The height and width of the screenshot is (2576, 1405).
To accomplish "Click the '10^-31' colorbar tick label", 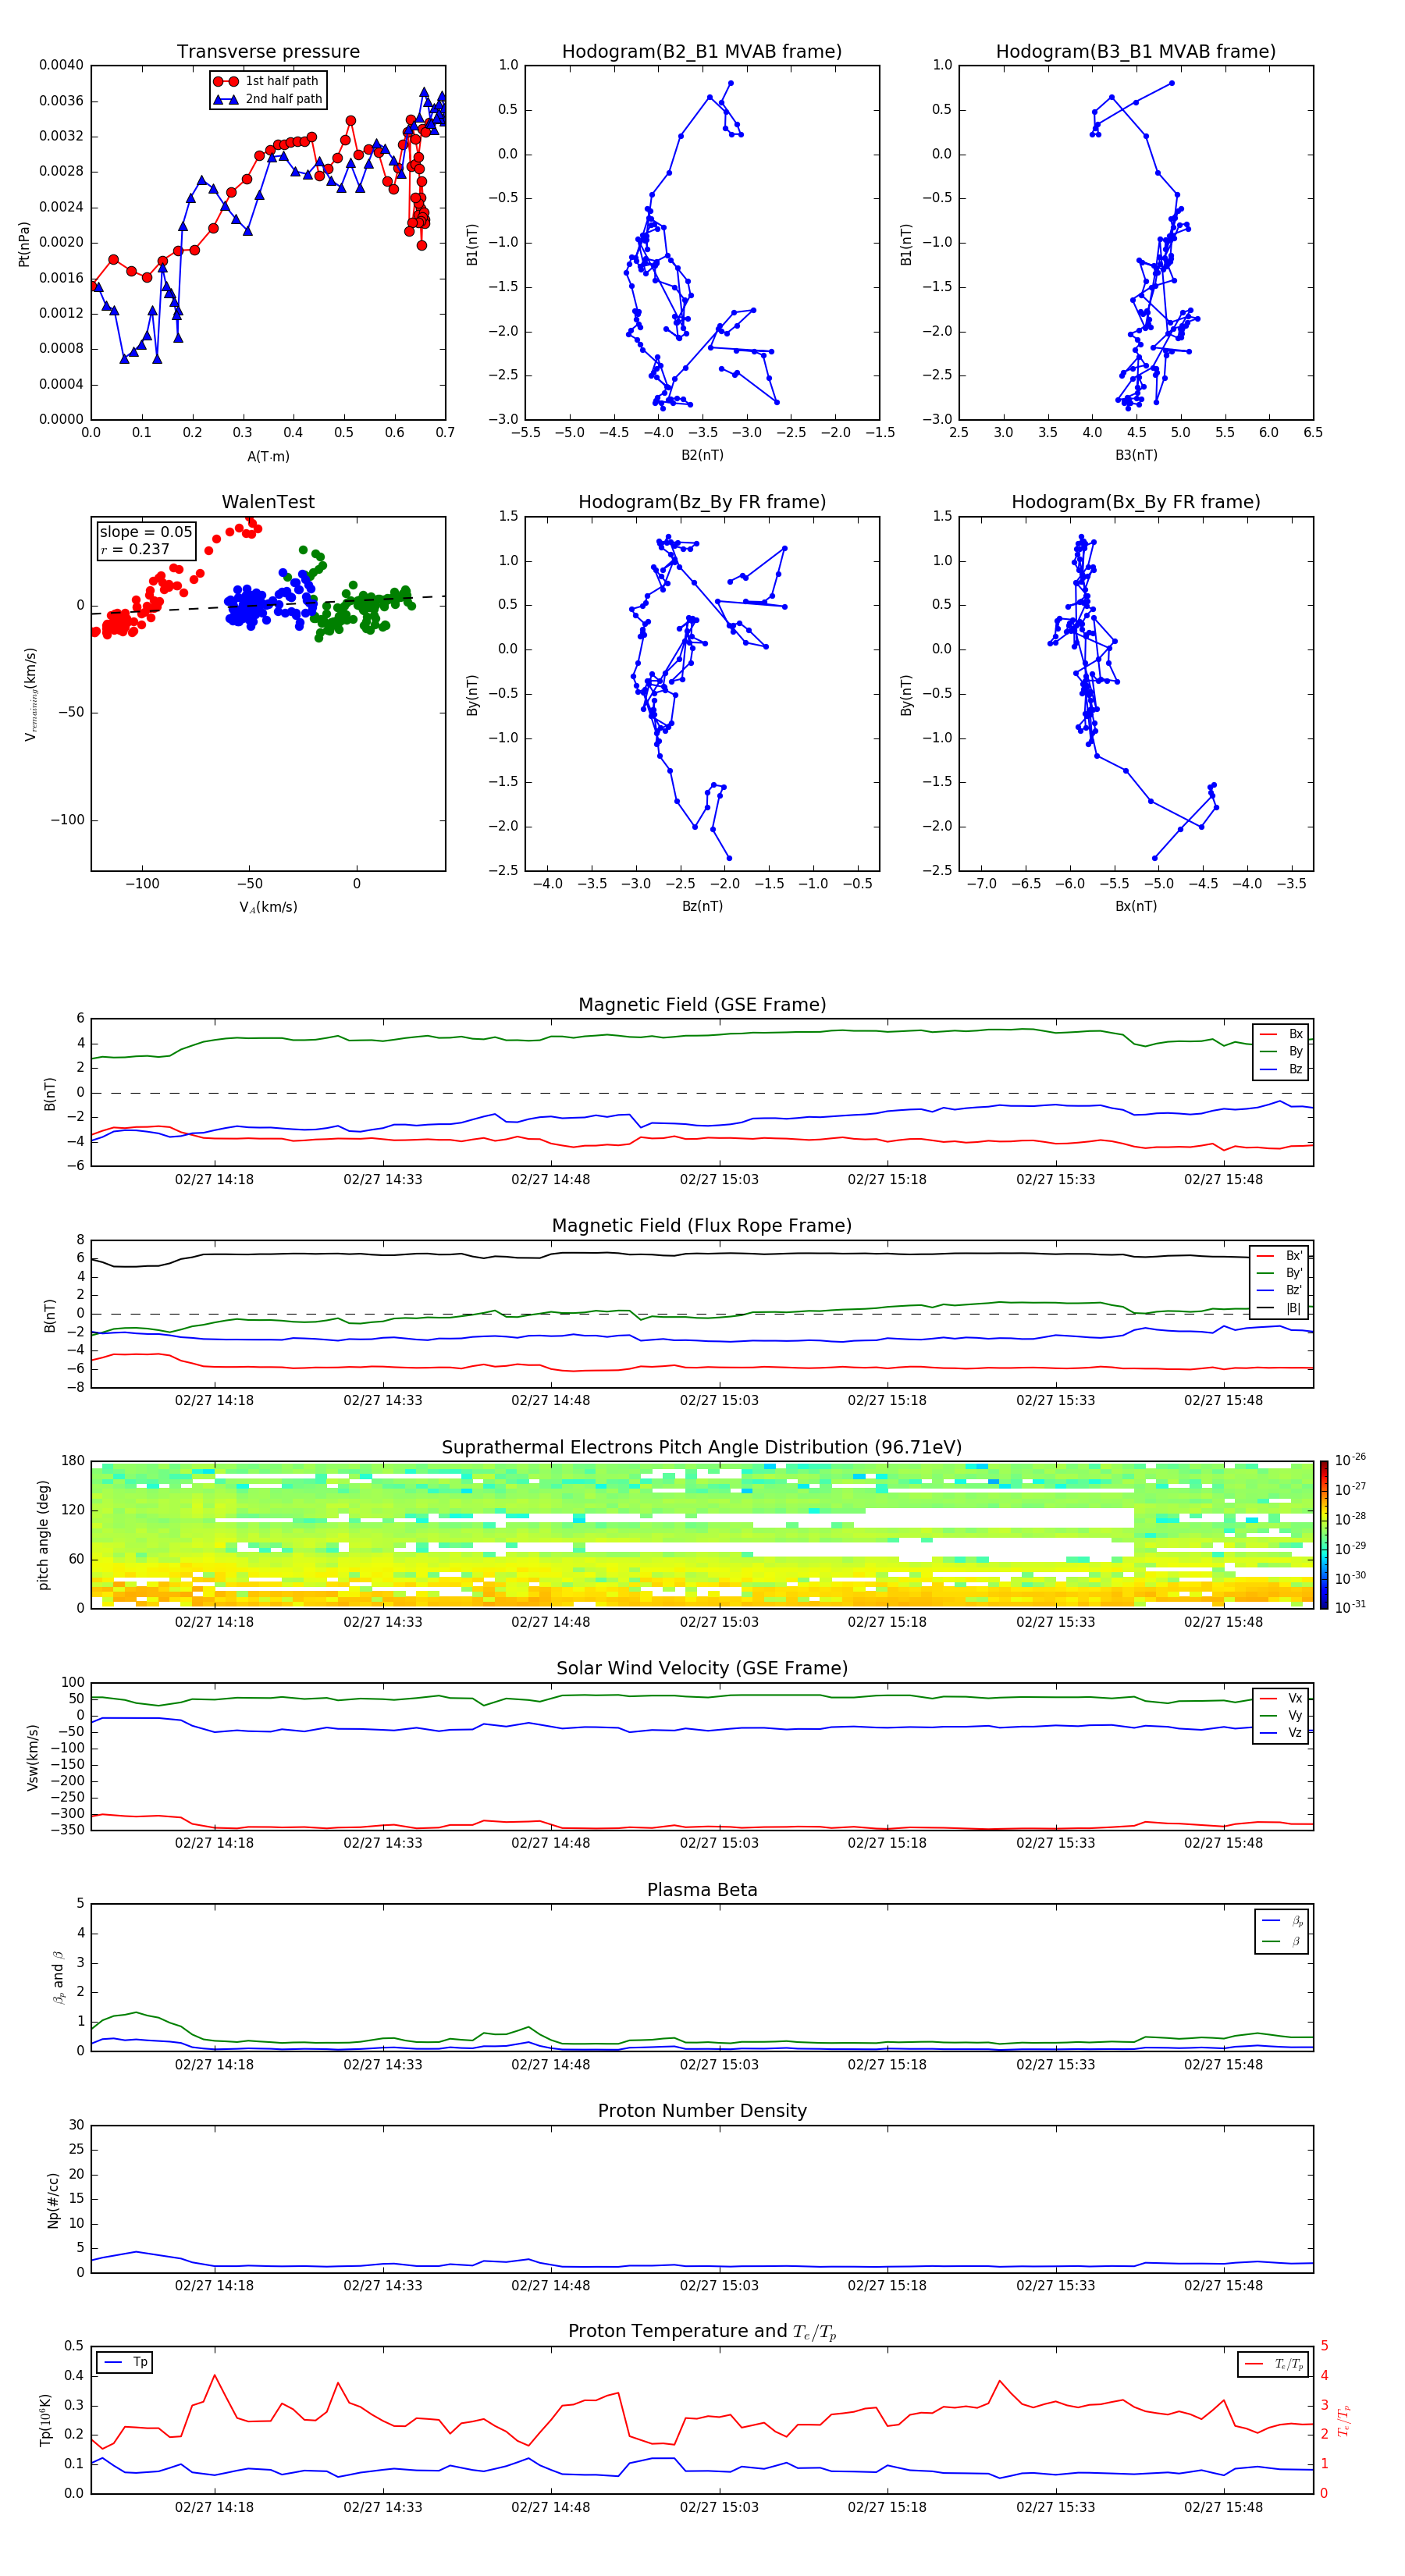I will [x=1350, y=1607].
